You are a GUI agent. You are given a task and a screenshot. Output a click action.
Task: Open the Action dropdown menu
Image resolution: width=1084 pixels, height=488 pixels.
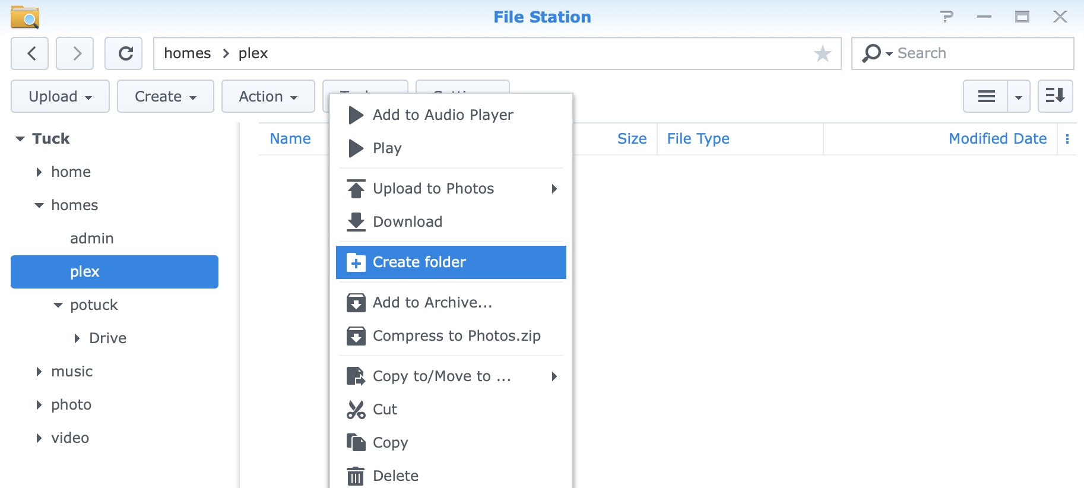coord(268,96)
